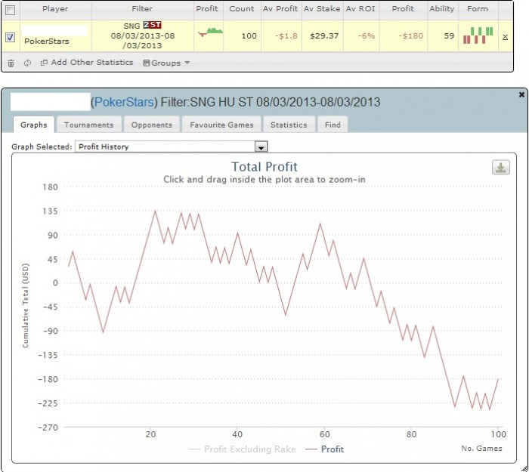The width and height of the screenshot is (529, 472).
Task: Click the -$1.8 average profit value
Action: pos(286,35)
